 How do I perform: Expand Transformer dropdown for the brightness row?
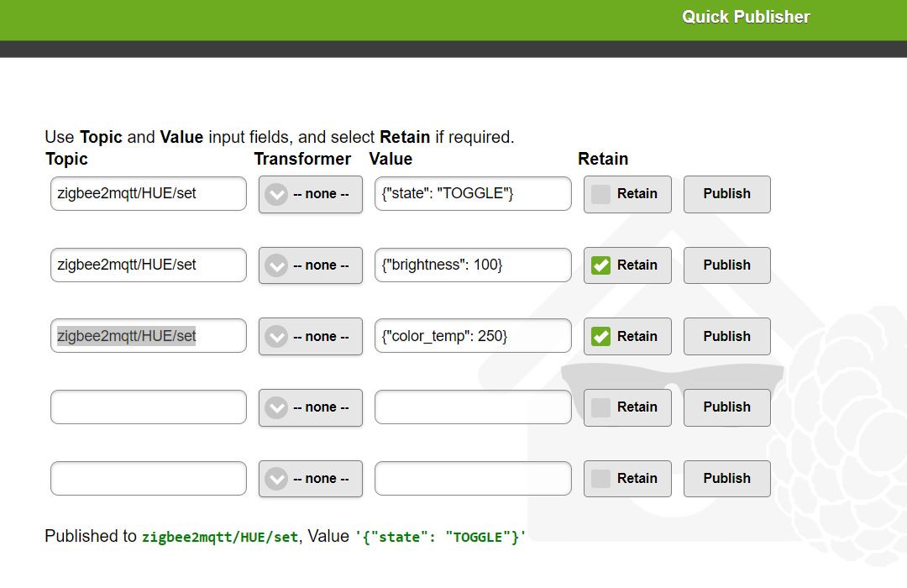click(310, 265)
